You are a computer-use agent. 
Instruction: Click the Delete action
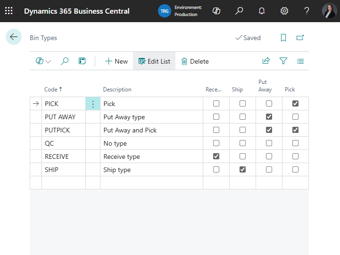click(x=195, y=61)
